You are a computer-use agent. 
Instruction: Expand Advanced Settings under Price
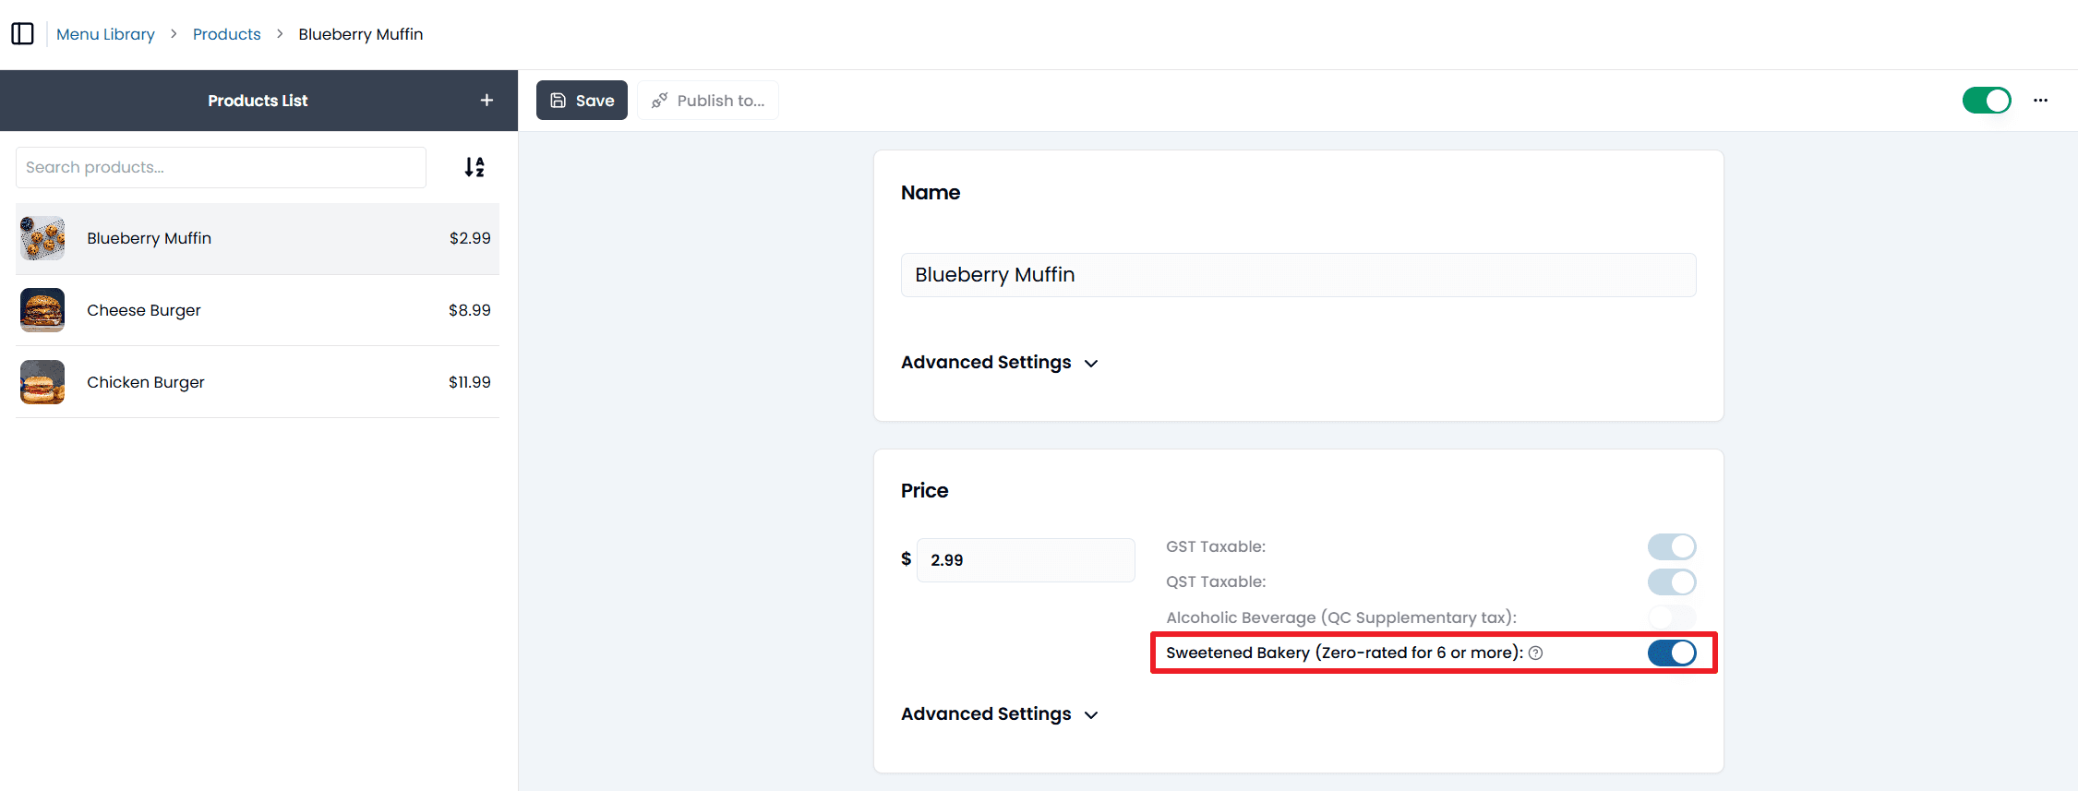click(1000, 714)
